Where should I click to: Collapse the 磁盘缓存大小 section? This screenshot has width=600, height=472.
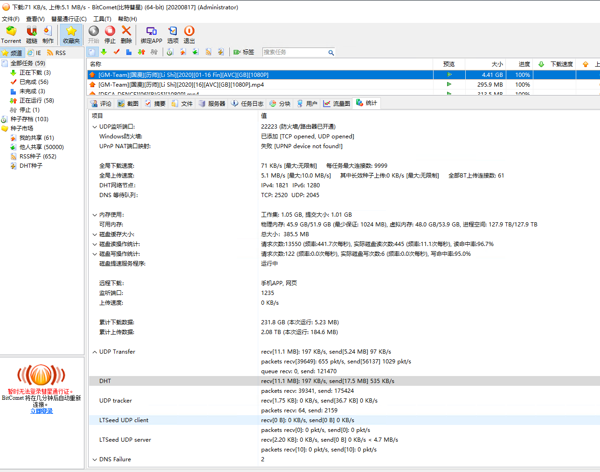click(95, 234)
